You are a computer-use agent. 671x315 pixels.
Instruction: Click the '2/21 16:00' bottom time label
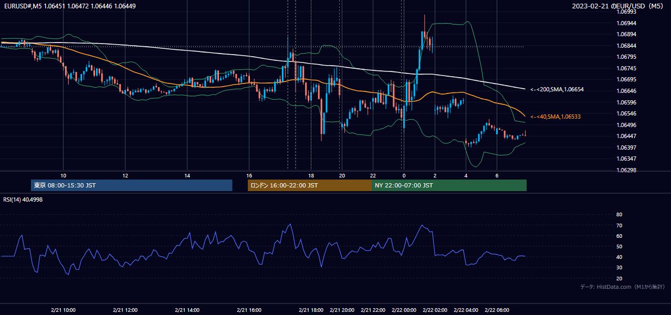pos(249,310)
